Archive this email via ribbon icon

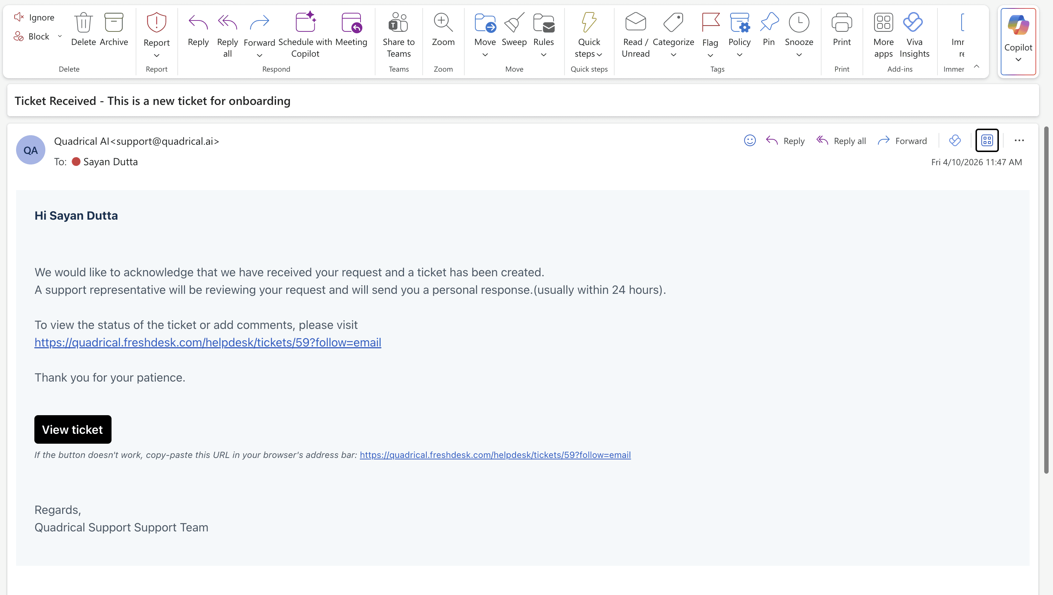[114, 22]
